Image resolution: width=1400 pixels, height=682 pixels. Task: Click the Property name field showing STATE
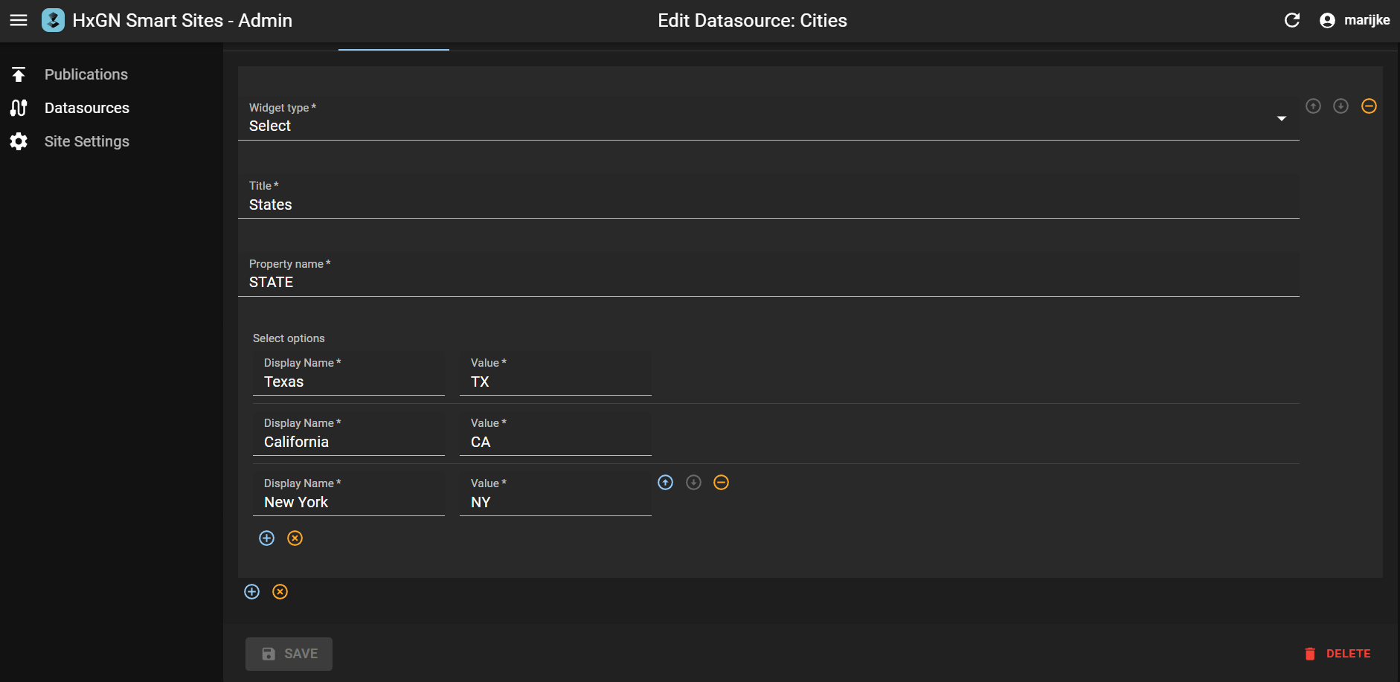click(x=521, y=282)
